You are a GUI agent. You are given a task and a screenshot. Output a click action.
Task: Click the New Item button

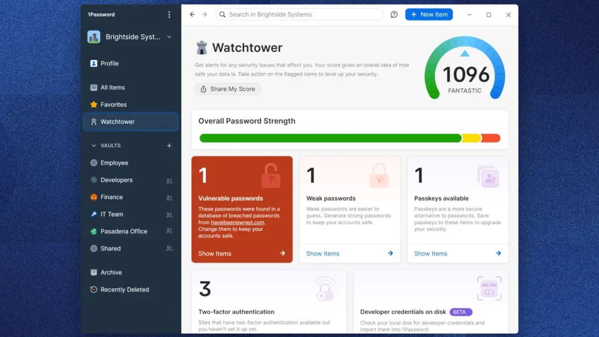(429, 15)
